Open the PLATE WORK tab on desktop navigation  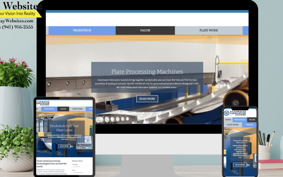pyautogui.click(x=209, y=30)
